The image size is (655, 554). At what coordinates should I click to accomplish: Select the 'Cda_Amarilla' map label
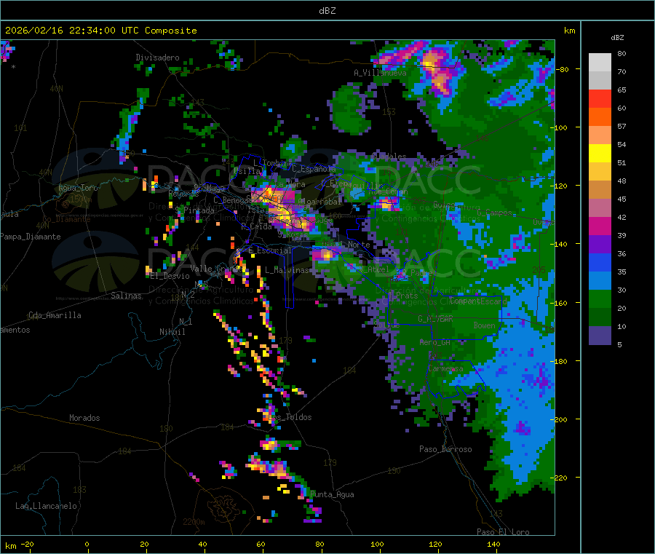pyautogui.click(x=55, y=315)
